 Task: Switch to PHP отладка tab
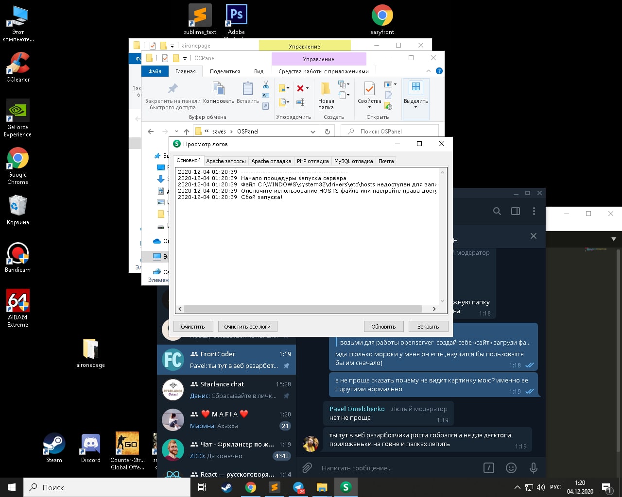(312, 161)
